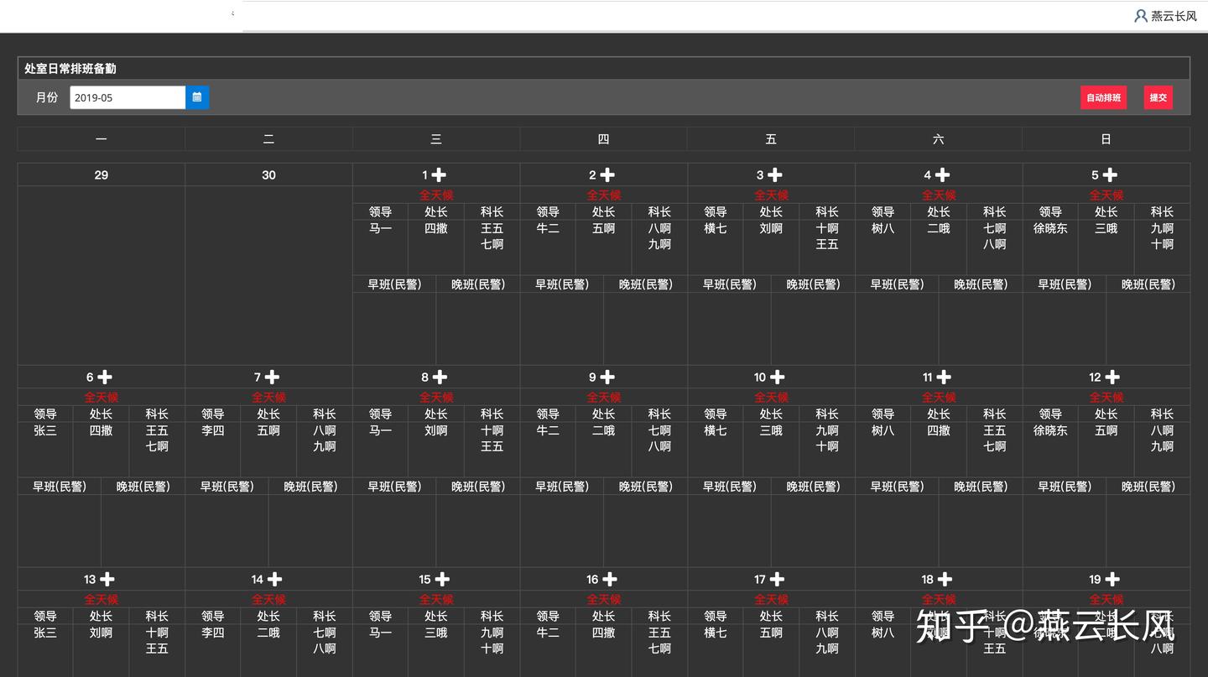Click the plus icon beside day 5

pos(1110,175)
